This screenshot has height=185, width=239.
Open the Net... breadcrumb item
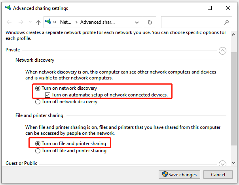click(x=66, y=22)
